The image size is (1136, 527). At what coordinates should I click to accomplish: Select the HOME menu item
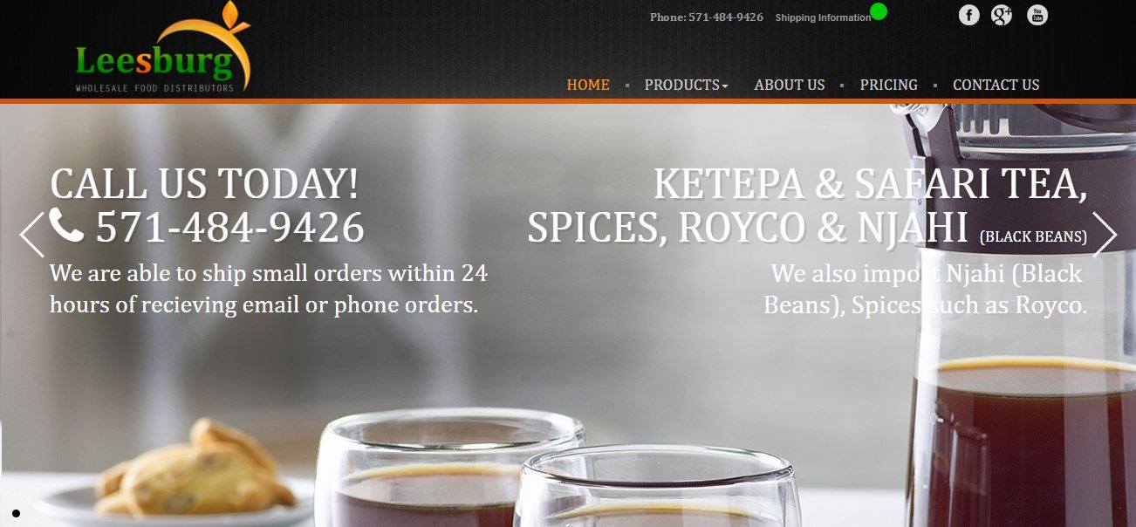588,85
